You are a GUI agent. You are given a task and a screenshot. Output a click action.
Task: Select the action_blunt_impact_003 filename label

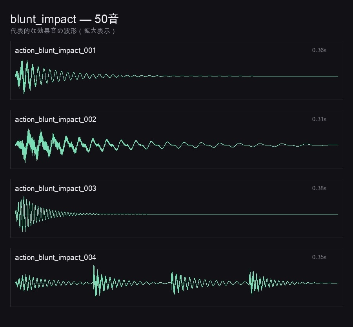click(x=56, y=188)
